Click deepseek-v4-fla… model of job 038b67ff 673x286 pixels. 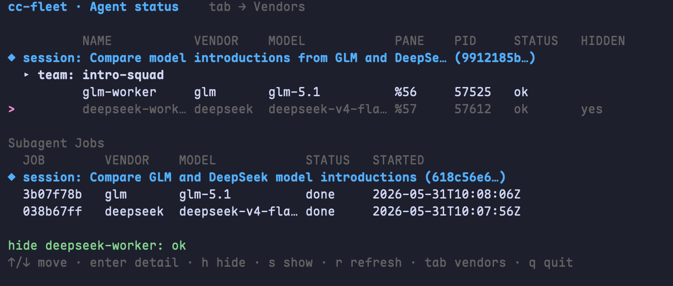coord(239,211)
